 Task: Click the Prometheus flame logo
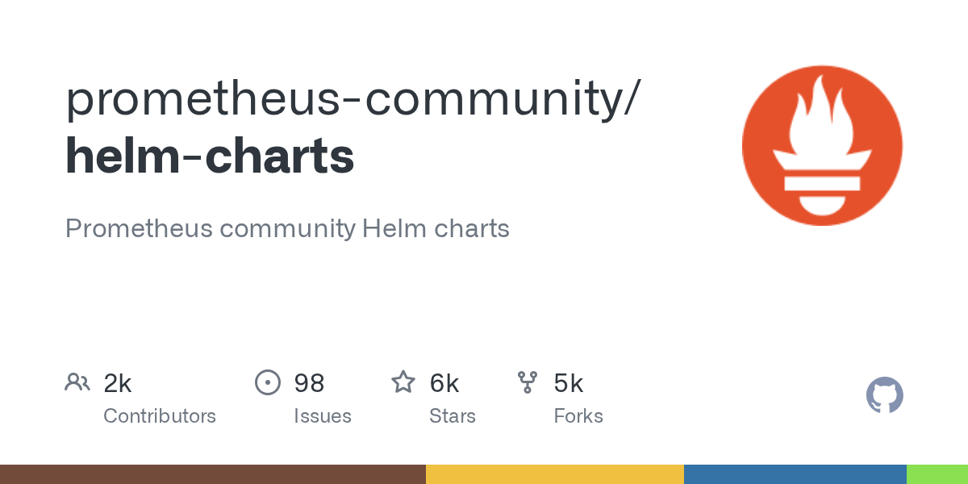822,145
